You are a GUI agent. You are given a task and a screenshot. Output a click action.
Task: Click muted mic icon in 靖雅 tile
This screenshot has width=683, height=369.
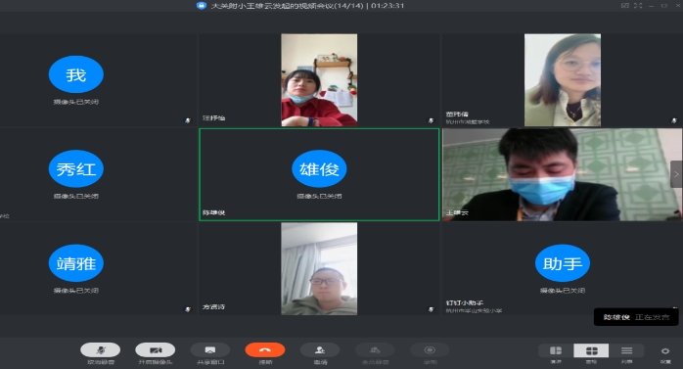(188, 309)
